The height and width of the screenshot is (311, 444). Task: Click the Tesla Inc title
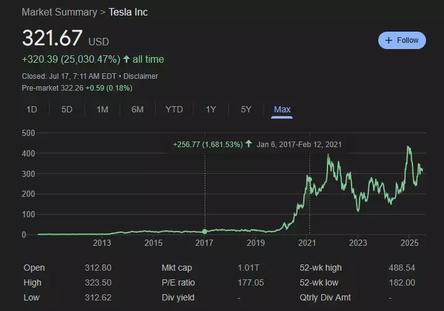(x=128, y=12)
